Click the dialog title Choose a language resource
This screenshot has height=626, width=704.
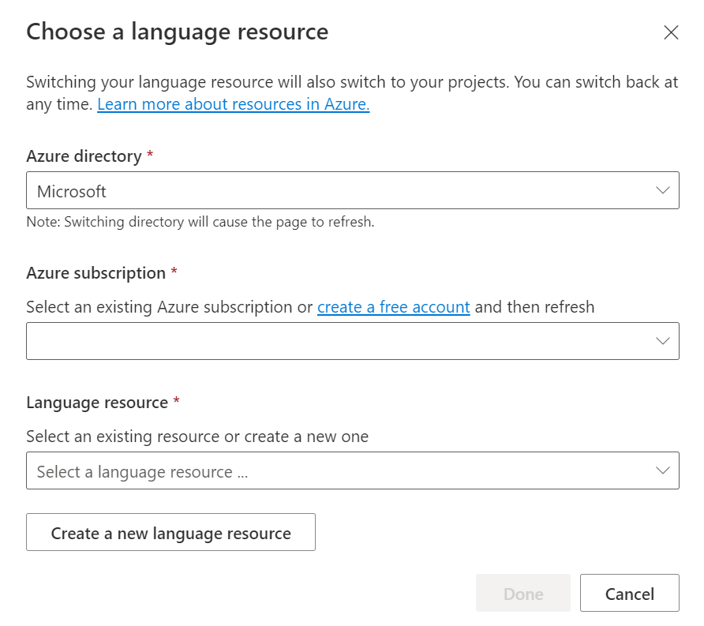178,32
